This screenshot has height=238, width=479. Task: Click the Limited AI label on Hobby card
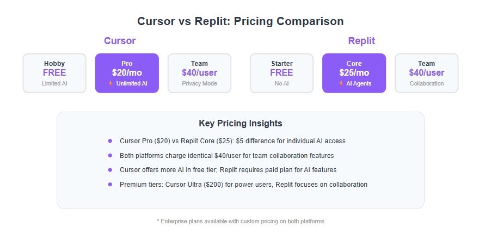54,83
